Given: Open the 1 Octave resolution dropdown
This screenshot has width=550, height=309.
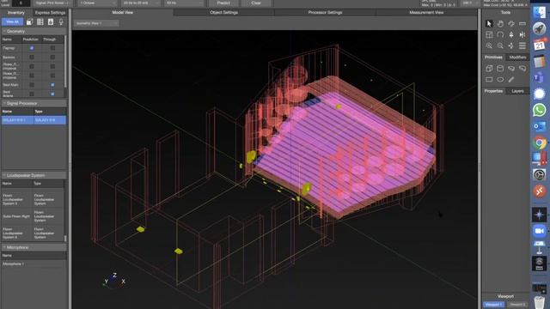Looking at the screenshot, I should pyautogui.click(x=97, y=3).
